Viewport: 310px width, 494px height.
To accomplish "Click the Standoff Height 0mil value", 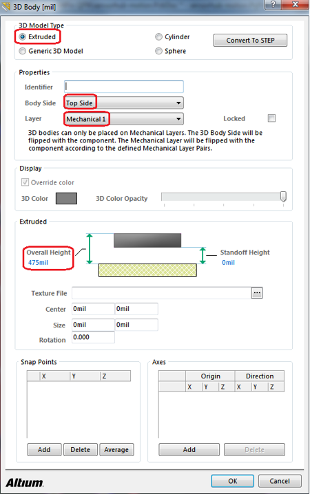I will (228, 262).
